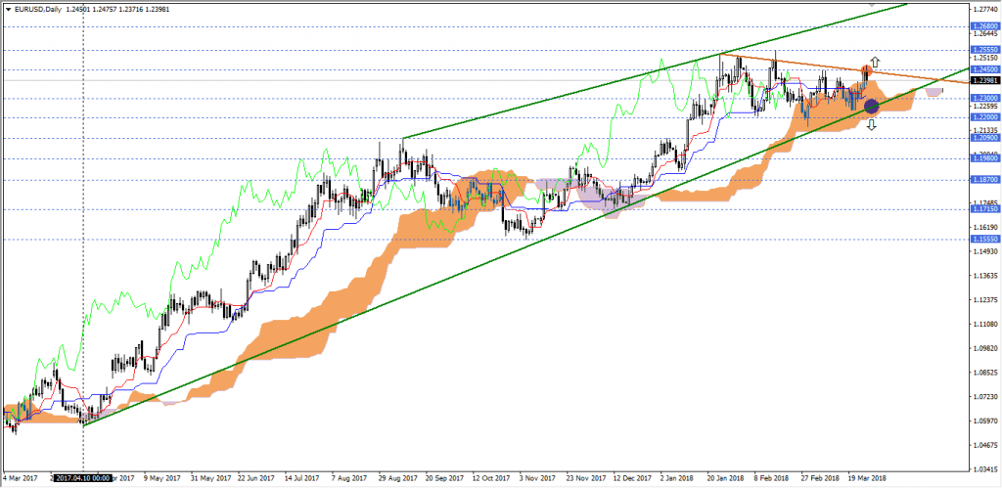Click the 7 Aug 2017 date on the time axis
Screen dimensions: 1002x488
coord(350,478)
